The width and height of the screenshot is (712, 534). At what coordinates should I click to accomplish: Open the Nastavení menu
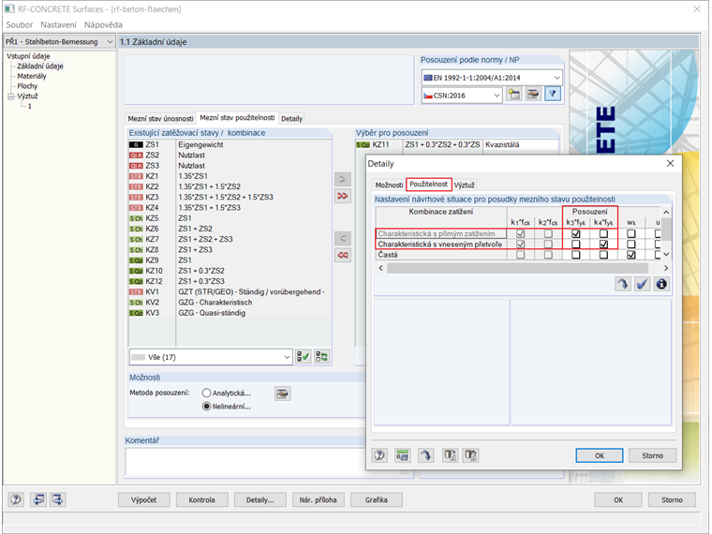(59, 24)
